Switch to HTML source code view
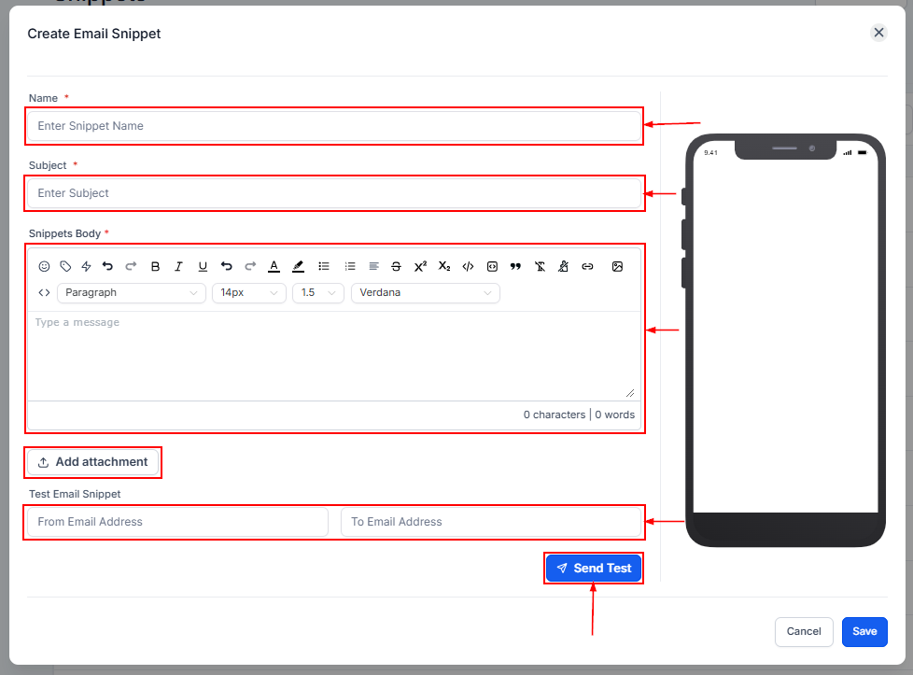913x675 pixels. pyautogui.click(x=44, y=292)
